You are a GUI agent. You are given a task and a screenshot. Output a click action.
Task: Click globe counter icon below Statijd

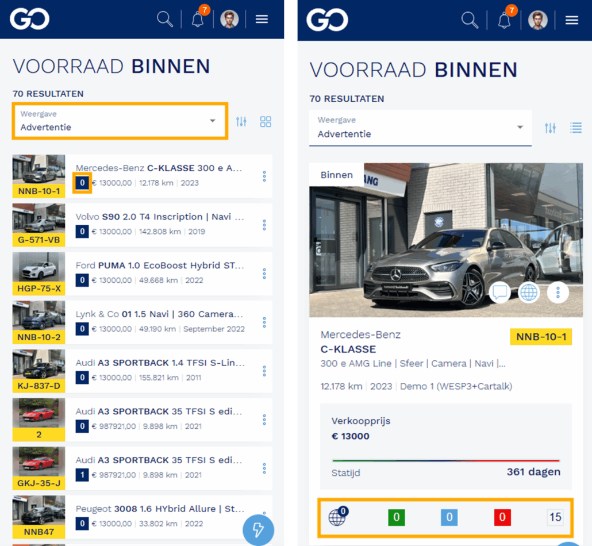coord(338,516)
